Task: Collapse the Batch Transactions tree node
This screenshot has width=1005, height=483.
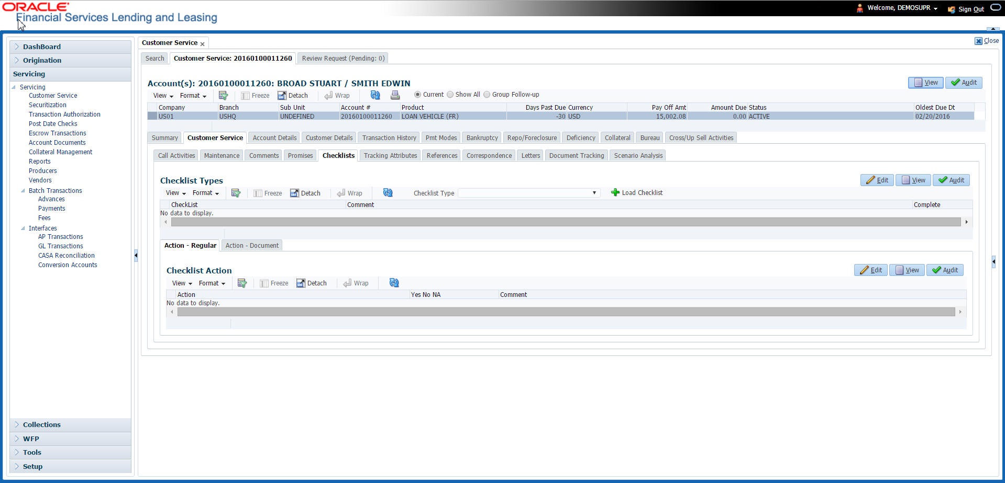Action: point(23,191)
